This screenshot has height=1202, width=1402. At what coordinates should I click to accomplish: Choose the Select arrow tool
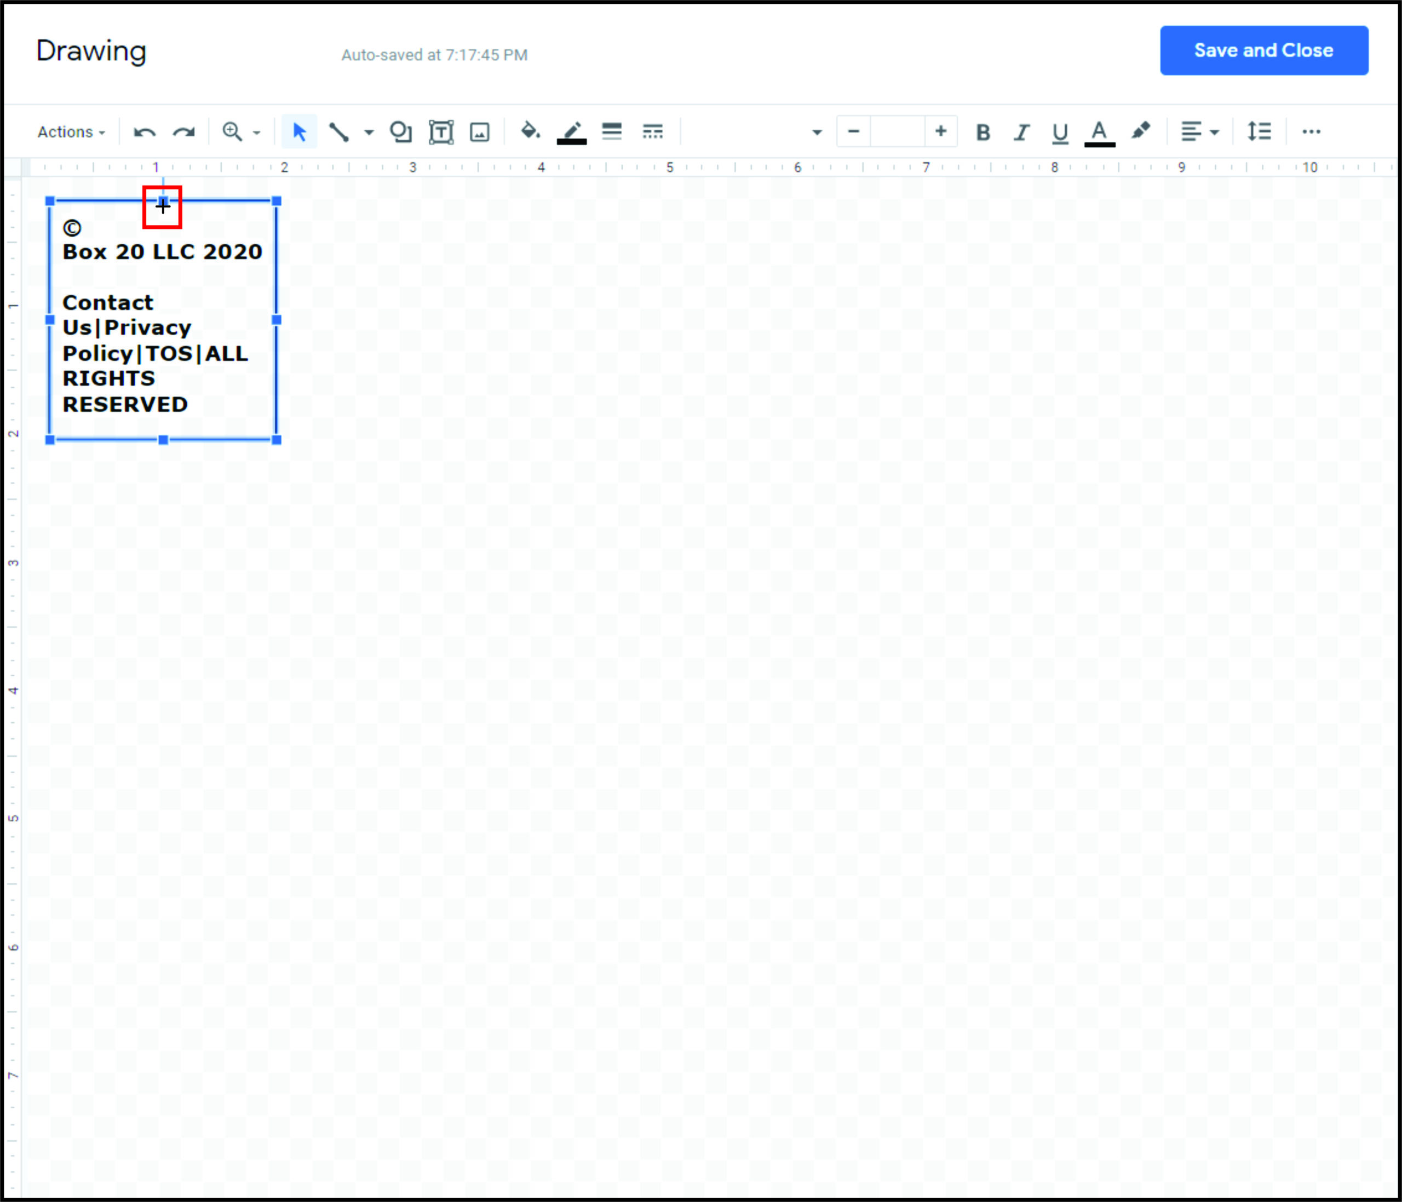coord(299,132)
